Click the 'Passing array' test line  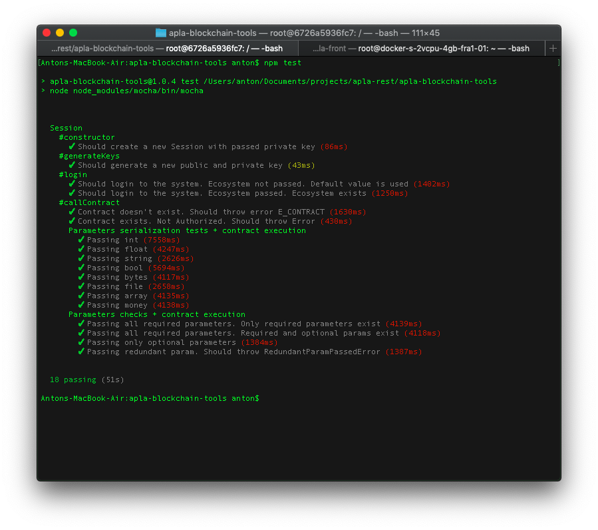point(134,296)
